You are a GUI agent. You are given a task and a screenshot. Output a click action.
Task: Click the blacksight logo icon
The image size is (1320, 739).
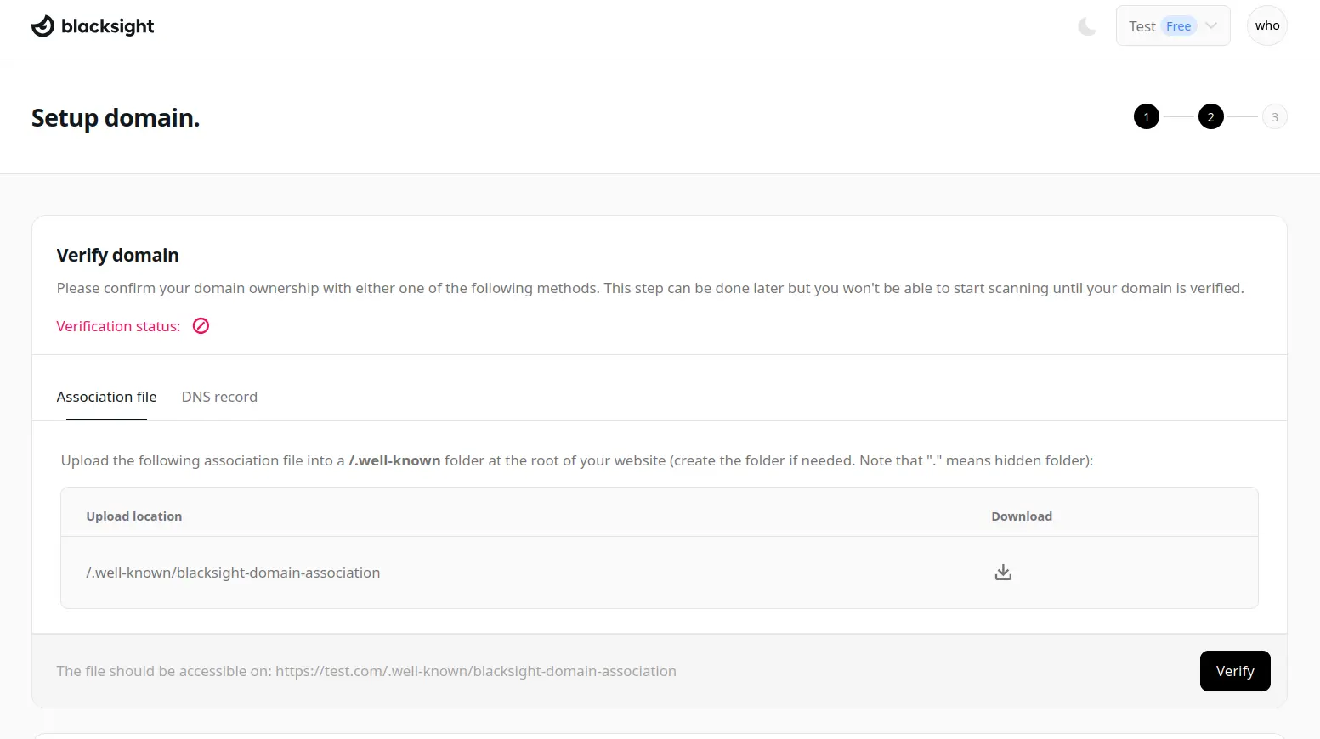click(x=42, y=26)
